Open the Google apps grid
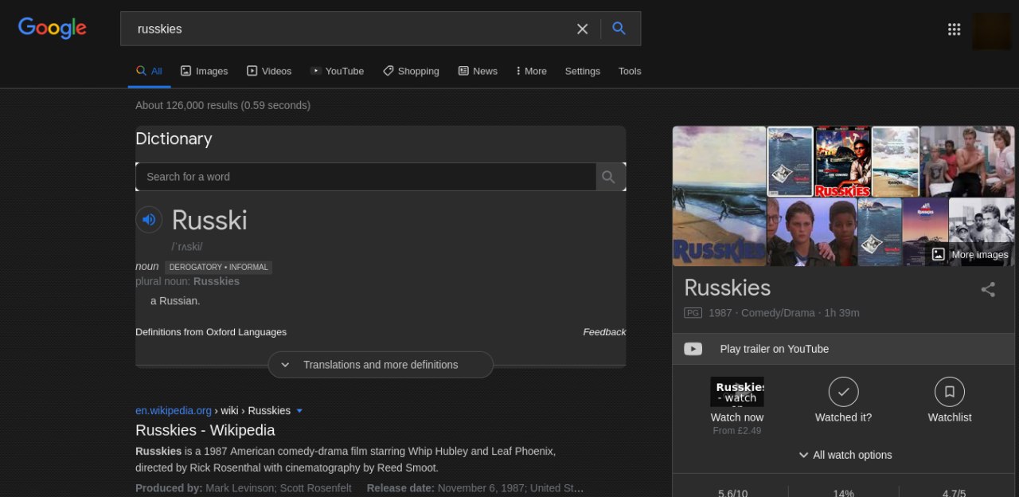The image size is (1019, 497). click(954, 29)
